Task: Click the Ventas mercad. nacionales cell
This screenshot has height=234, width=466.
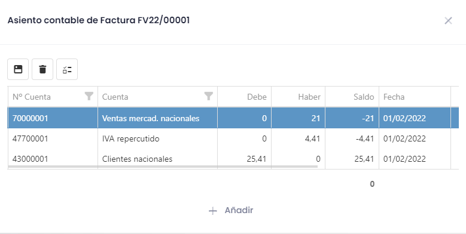Action: 157,118
